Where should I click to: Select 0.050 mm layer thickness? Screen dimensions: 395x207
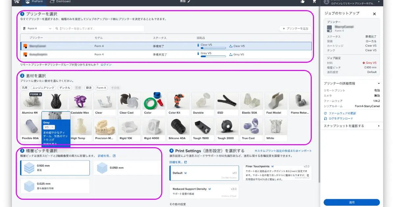coord(128,168)
